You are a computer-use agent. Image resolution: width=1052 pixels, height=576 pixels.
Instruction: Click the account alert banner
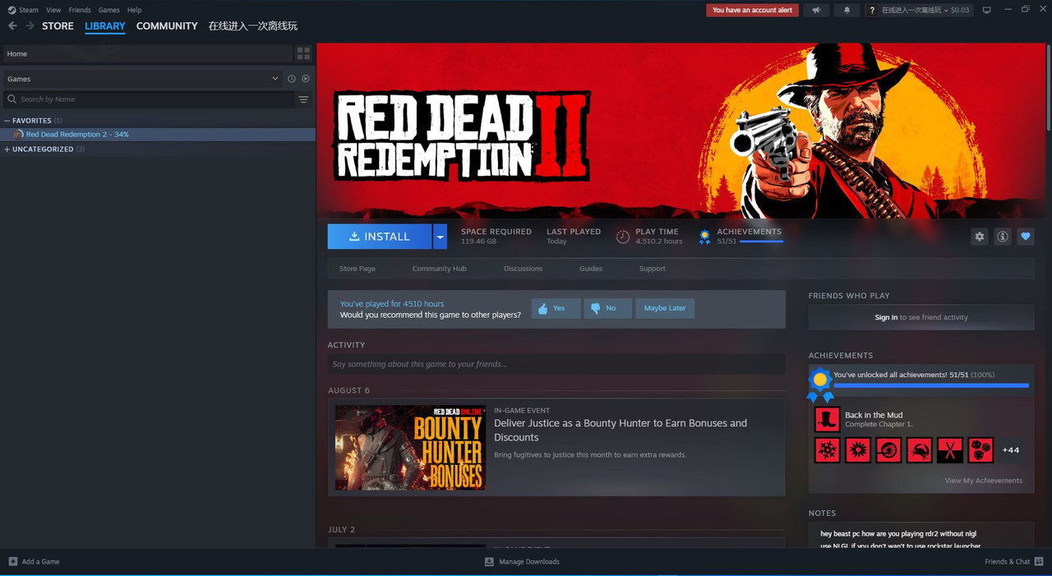point(752,10)
